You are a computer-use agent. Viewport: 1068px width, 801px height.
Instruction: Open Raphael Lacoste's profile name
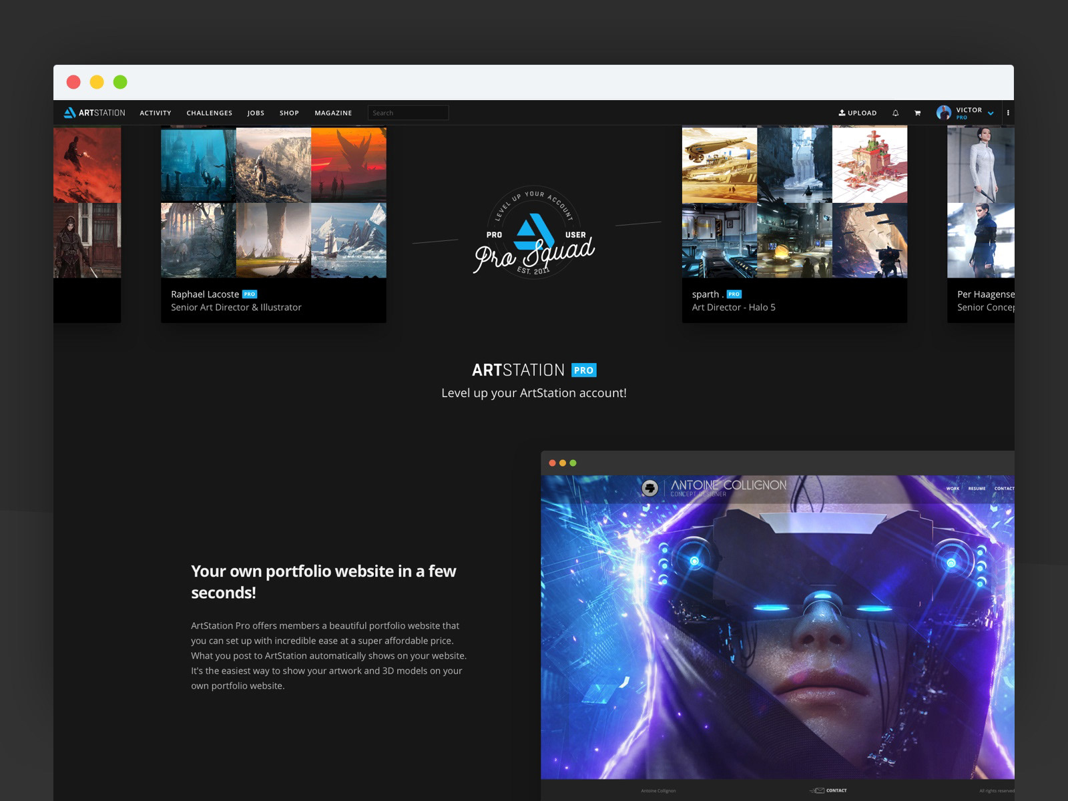[x=205, y=294]
